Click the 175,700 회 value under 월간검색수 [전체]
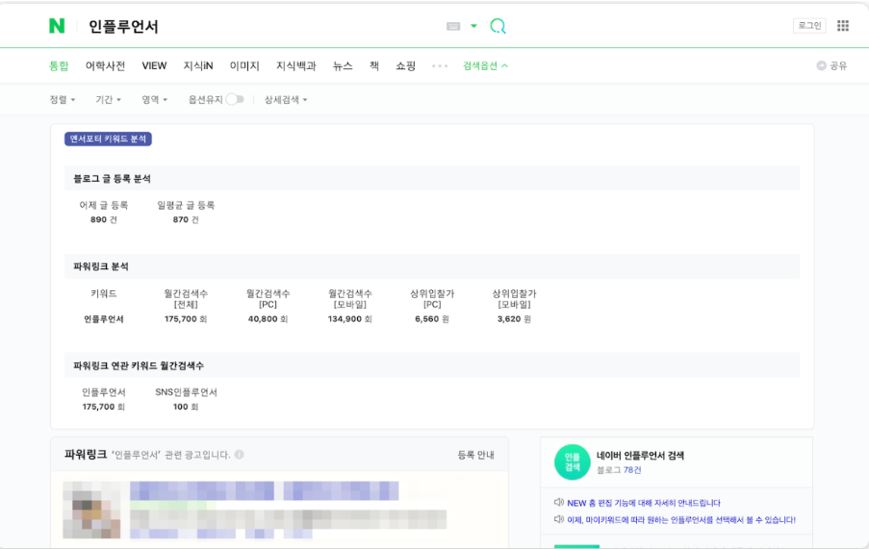The width and height of the screenshot is (869, 549). (186, 319)
